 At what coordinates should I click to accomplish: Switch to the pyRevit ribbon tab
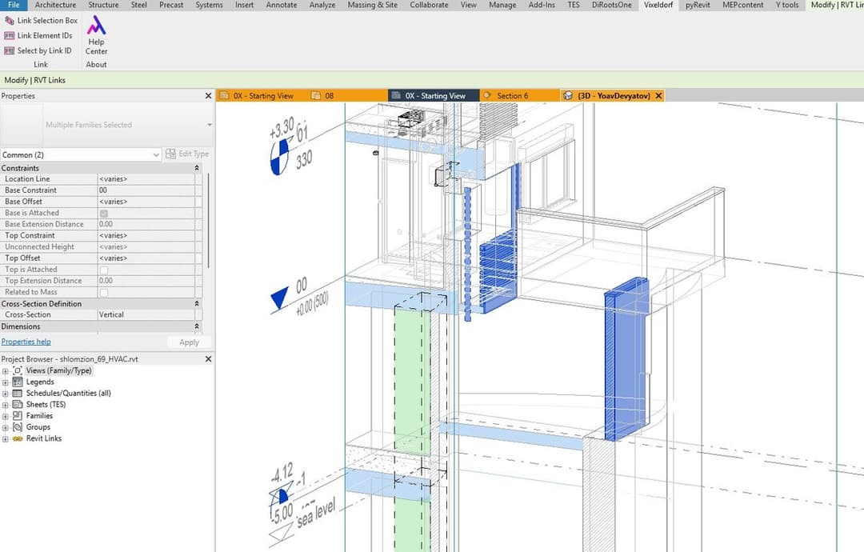pos(698,5)
